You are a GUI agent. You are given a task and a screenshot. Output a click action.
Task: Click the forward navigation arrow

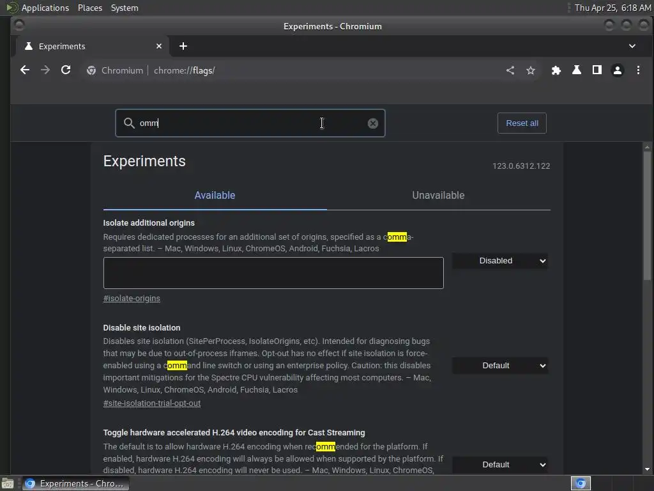point(45,70)
